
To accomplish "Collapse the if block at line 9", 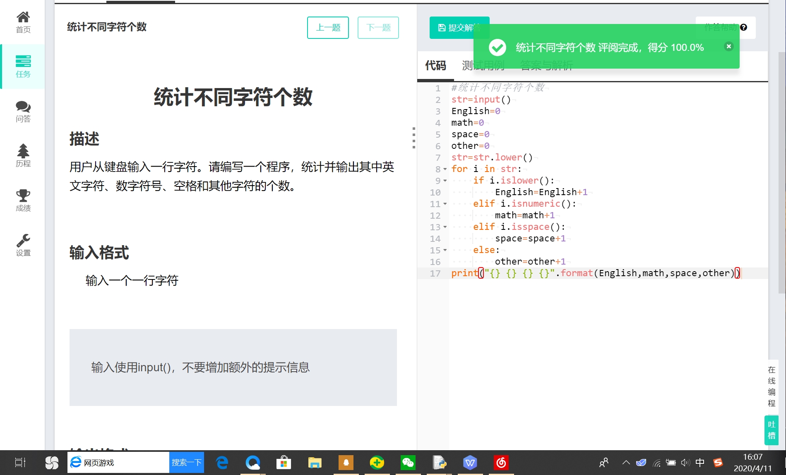I will click(445, 181).
